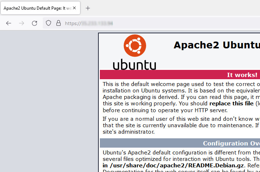The image size is (260, 172).
Task: Click the Apache2 Ubuntu page heading
Action: [217, 45]
